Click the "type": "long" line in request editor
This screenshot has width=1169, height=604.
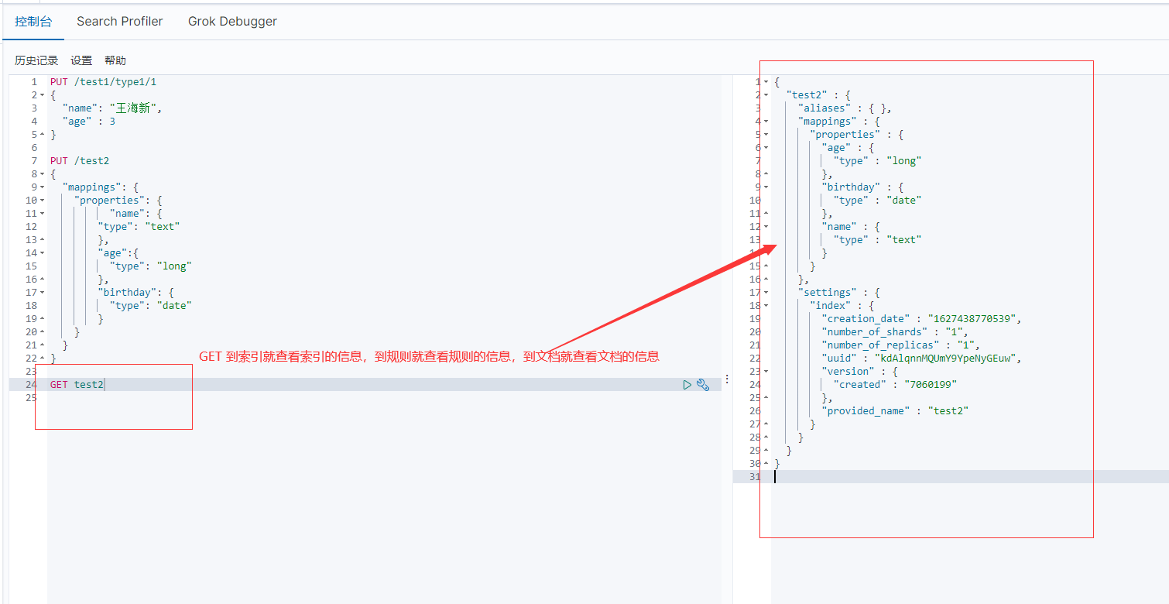pos(150,266)
